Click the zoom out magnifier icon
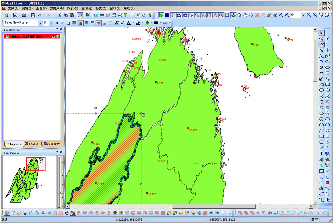 (281, 15)
